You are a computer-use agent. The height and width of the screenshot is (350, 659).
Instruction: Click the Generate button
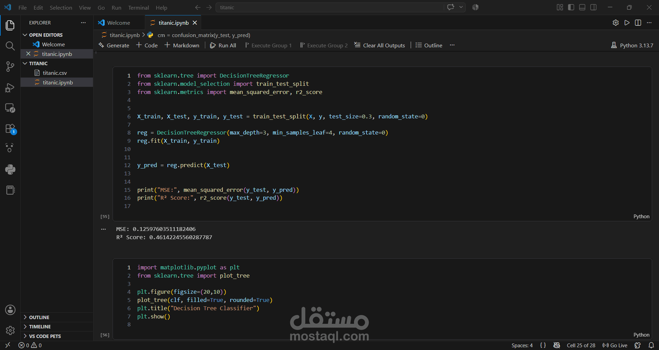point(114,45)
